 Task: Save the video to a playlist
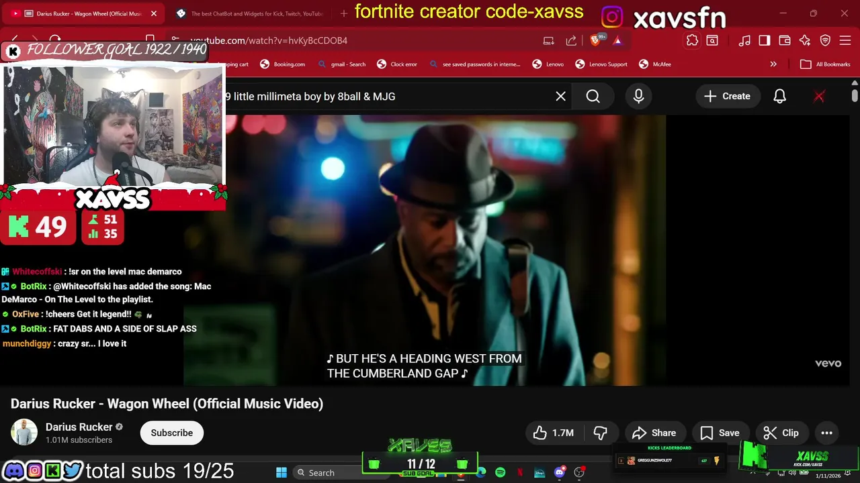(720, 433)
